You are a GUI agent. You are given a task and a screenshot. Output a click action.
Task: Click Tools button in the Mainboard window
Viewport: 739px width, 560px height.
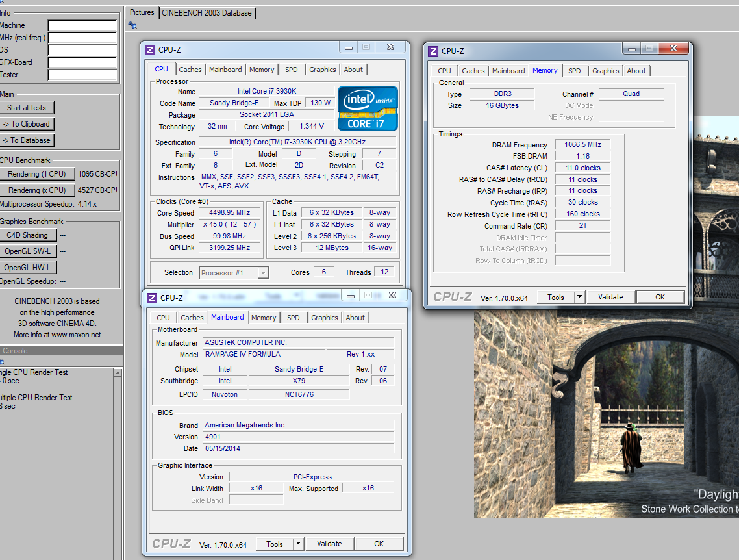(274, 544)
